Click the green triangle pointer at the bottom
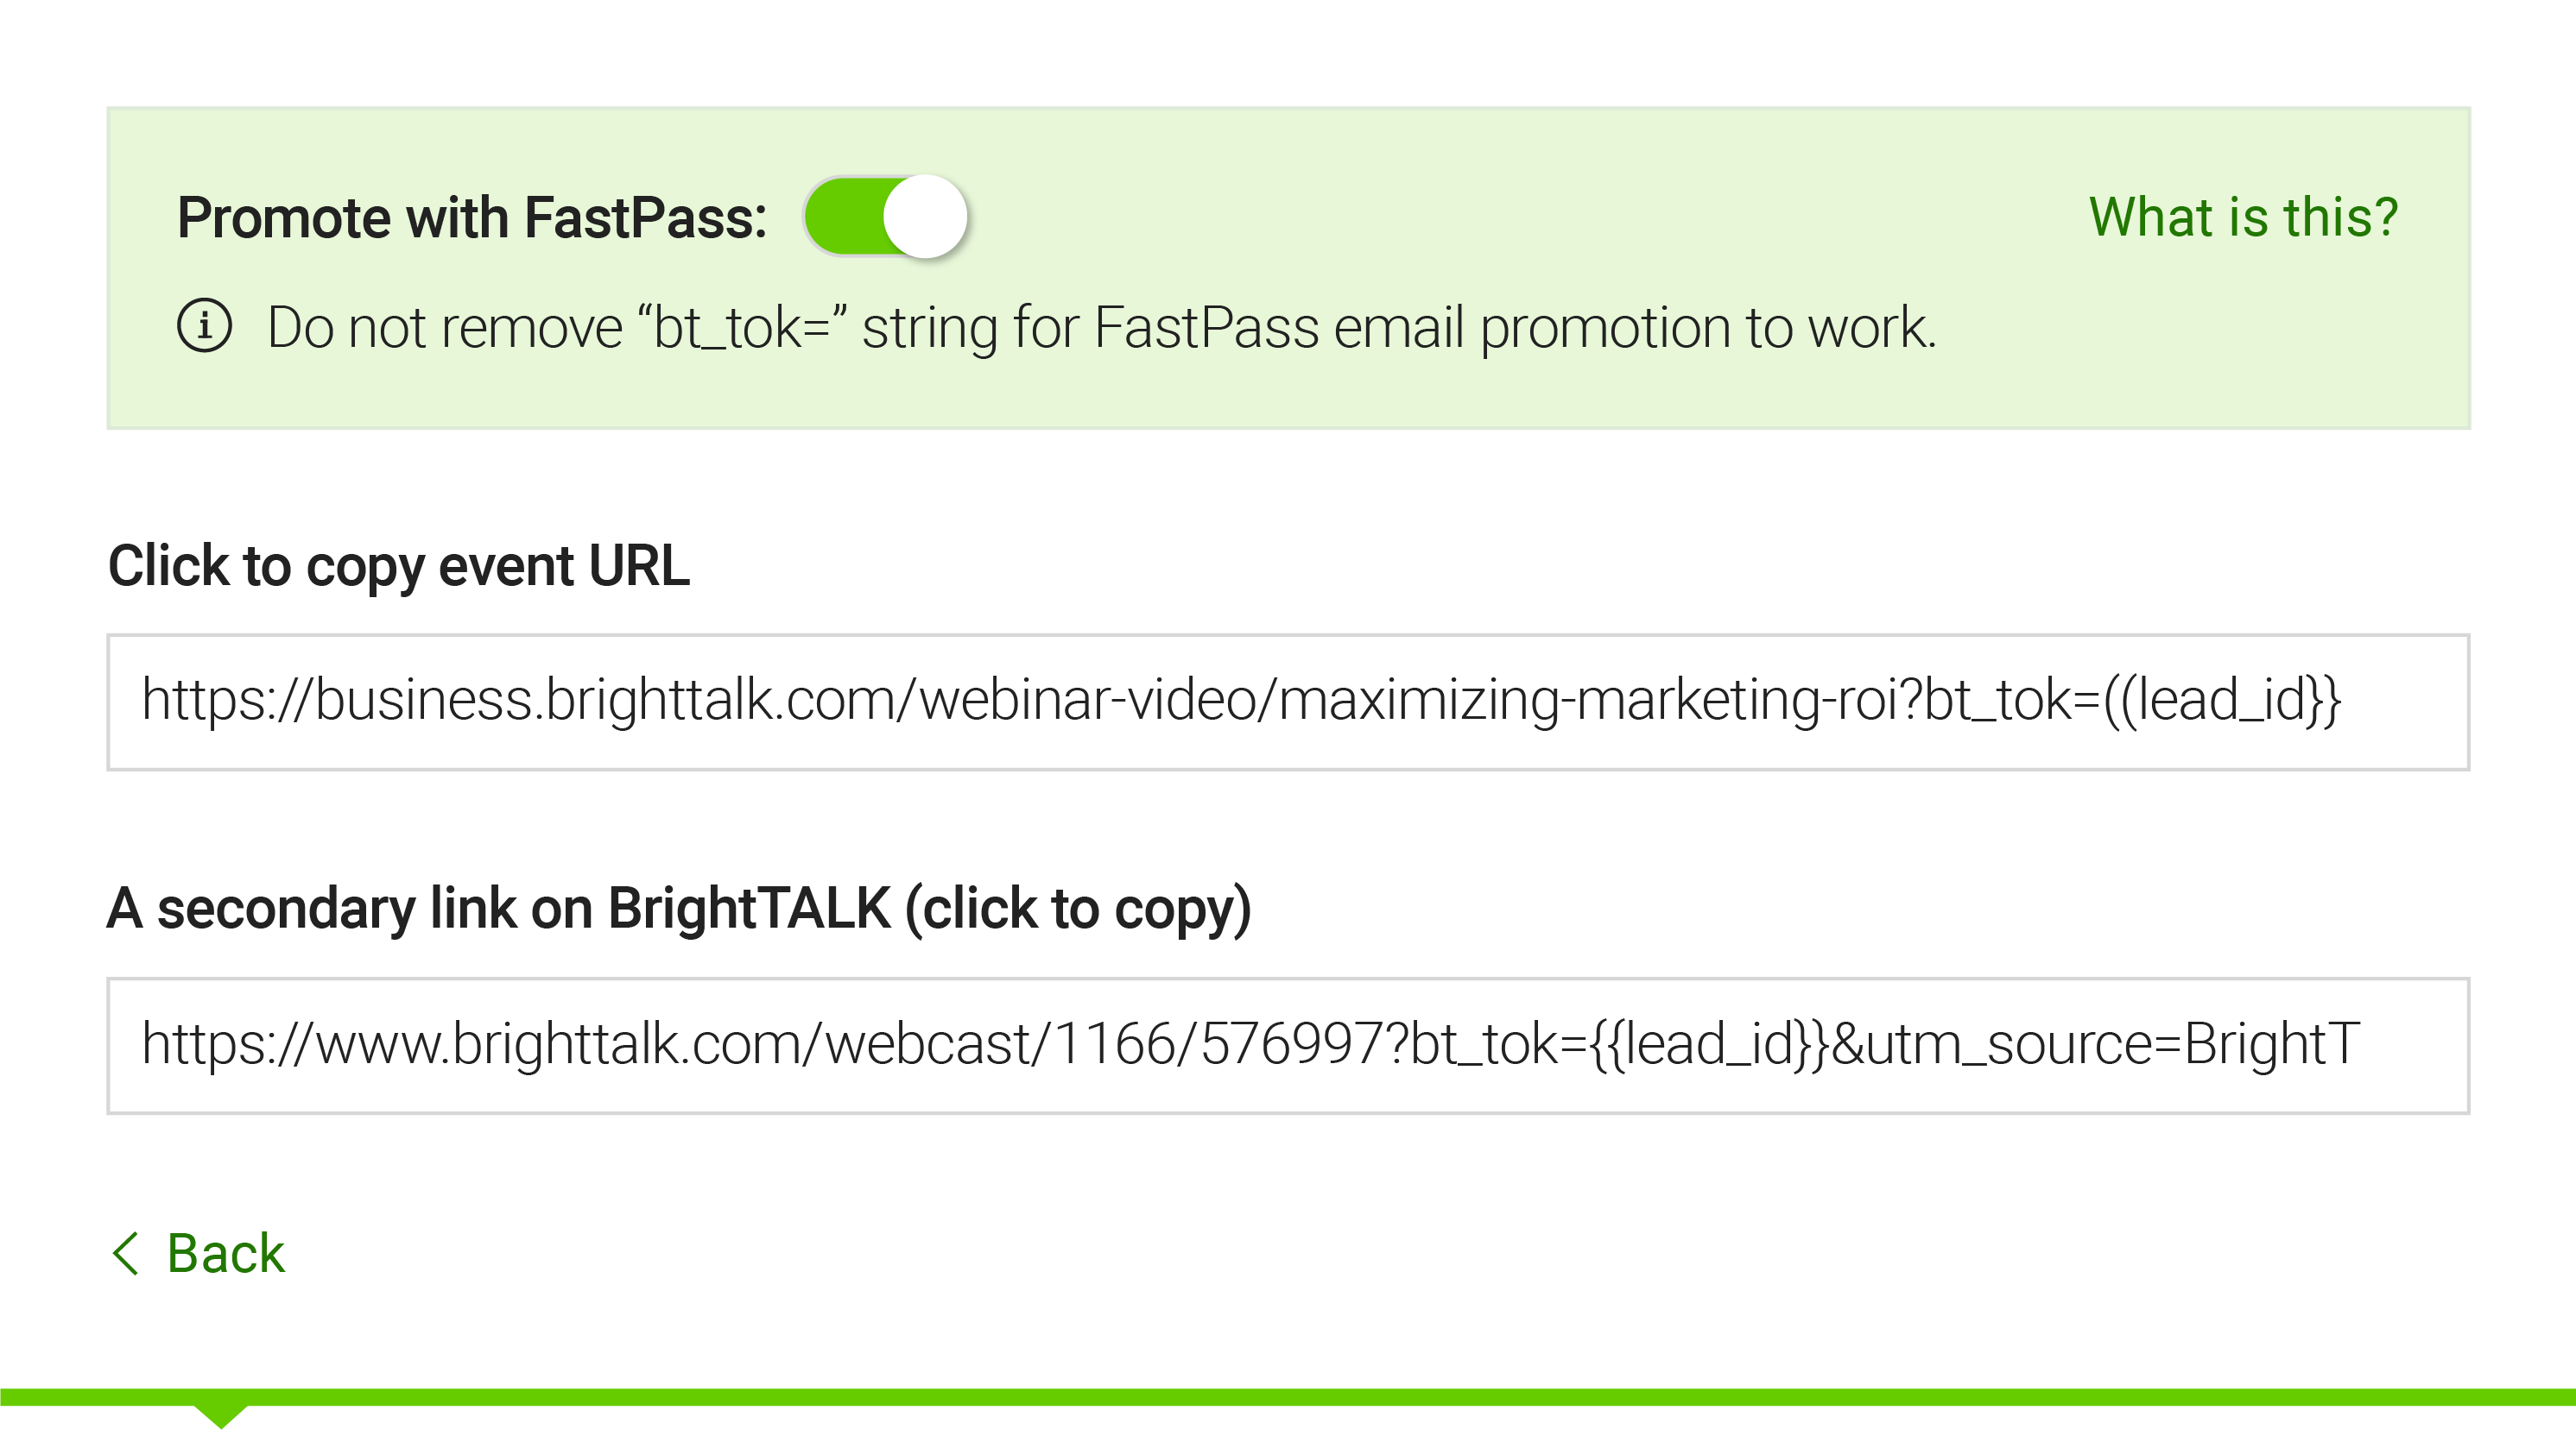 [x=220, y=1414]
